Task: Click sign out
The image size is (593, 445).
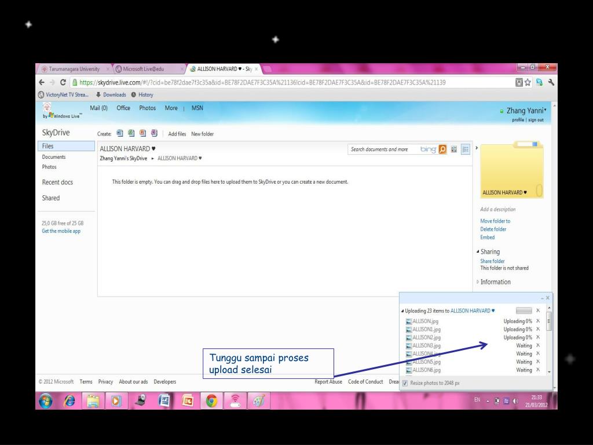Action: pyautogui.click(x=536, y=120)
